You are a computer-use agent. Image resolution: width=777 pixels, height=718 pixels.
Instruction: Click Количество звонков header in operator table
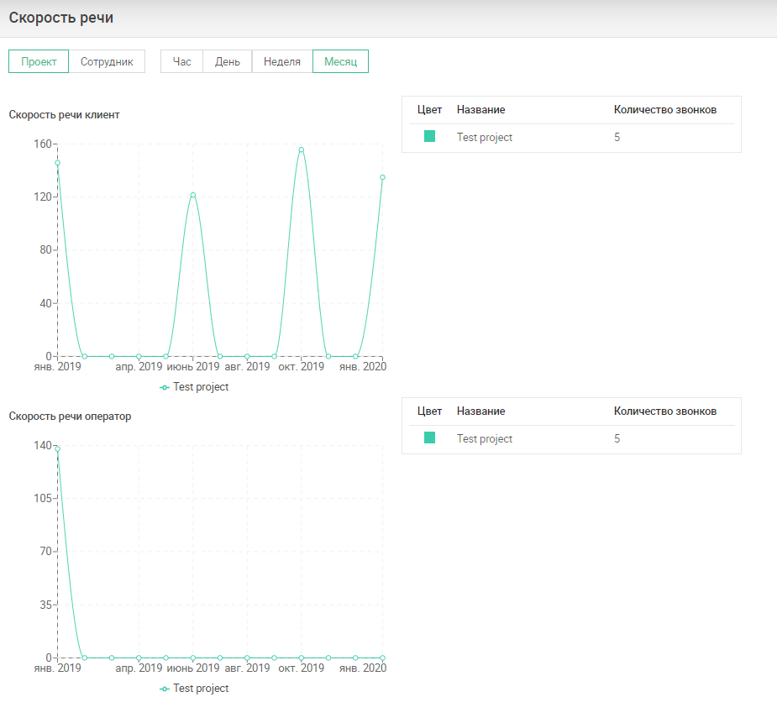coord(665,411)
